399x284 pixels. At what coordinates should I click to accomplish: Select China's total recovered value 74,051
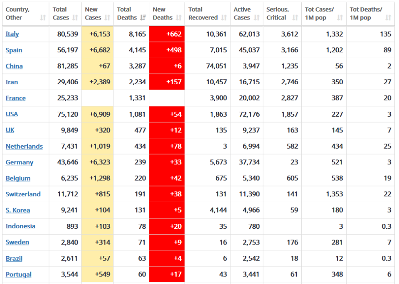coord(216,66)
